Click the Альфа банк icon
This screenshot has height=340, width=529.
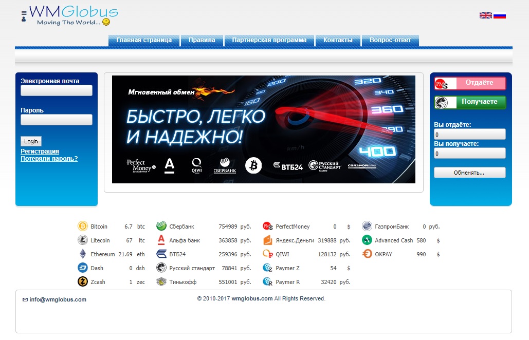coord(161,240)
